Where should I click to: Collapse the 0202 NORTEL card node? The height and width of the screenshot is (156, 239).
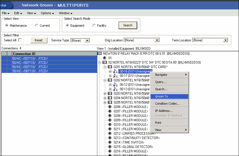(x=105, y=80)
